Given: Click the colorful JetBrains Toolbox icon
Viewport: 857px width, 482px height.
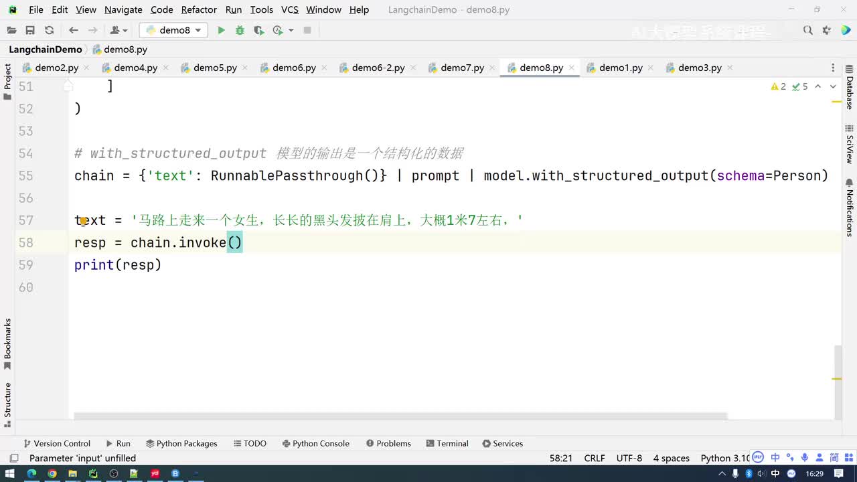Looking at the screenshot, I should [846, 30].
